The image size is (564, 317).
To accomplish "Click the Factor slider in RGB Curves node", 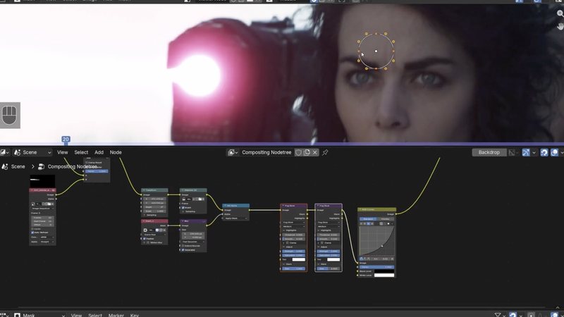I will (x=376, y=267).
